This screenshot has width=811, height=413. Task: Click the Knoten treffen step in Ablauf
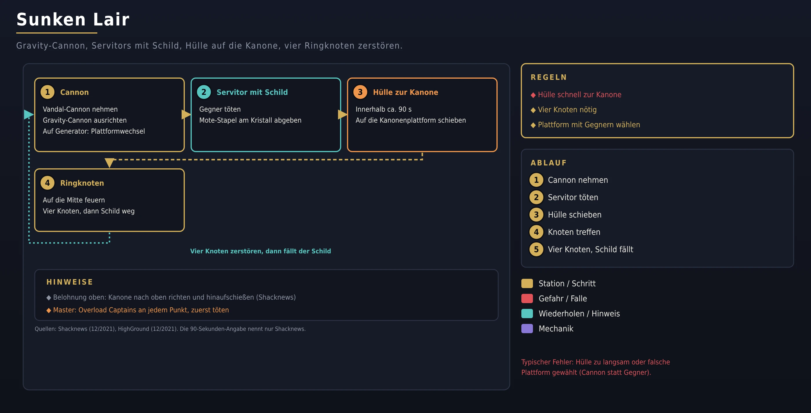tap(574, 232)
